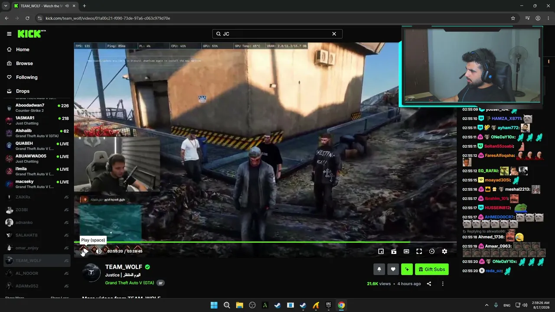This screenshot has width=555, height=312.
Task: Select TEAM_WOLF in the sidebar list
Action: [37, 260]
